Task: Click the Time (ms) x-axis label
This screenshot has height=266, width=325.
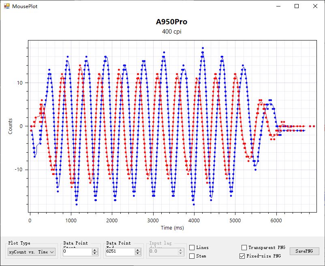Action: [x=172, y=228]
